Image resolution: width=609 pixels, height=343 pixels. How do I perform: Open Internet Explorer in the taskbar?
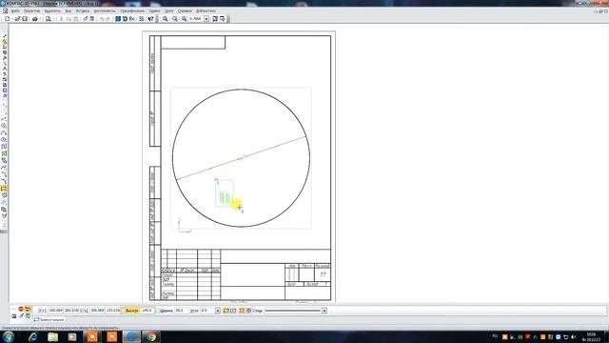(33, 336)
